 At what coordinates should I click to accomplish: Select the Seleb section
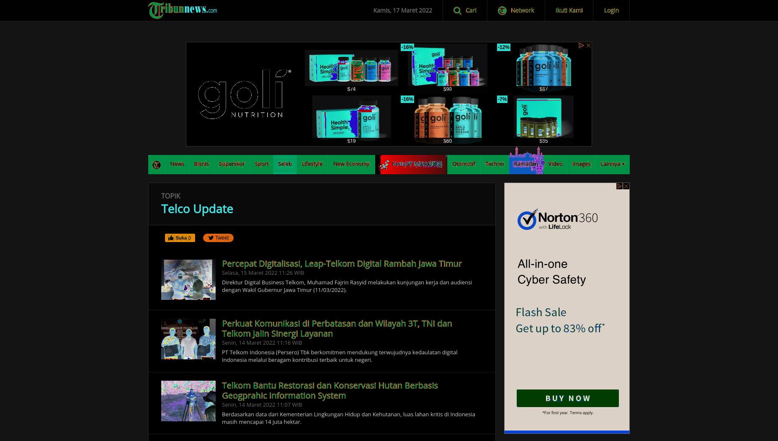point(285,164)
